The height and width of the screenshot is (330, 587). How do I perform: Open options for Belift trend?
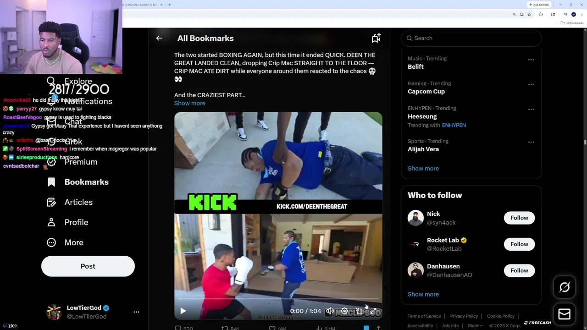pos(531,60)
